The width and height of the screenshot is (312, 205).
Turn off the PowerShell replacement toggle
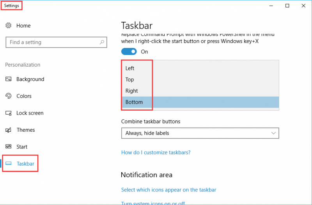pyautogui.click(x=129, y=52)
